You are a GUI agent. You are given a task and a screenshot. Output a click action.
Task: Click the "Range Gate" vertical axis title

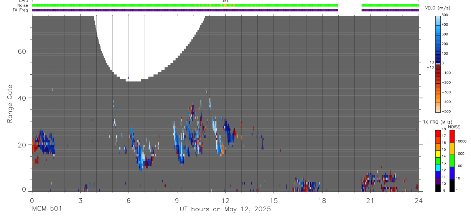coord(10,104)
